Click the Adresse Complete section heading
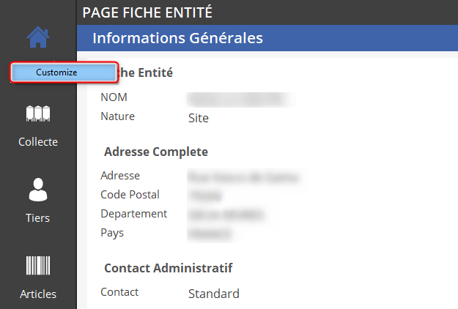 tap(156, 152)
